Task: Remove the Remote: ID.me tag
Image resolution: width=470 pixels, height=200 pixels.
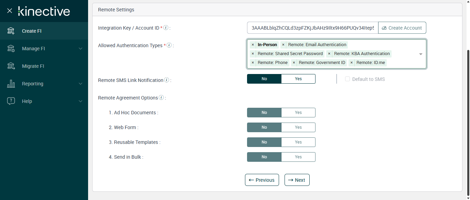Action: (x=352, y=63)
